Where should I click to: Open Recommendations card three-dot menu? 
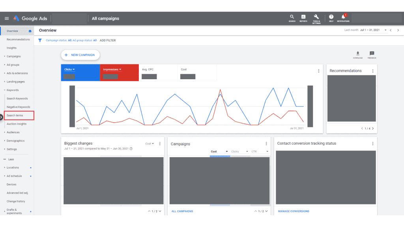[372, 71]
